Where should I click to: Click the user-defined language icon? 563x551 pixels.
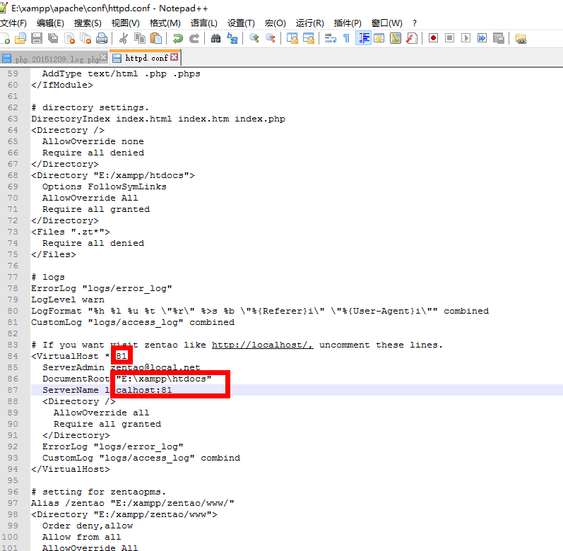click(x=379, y=38)
